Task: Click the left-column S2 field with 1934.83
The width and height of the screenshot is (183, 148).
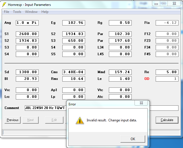Action: tap(27, 41)
